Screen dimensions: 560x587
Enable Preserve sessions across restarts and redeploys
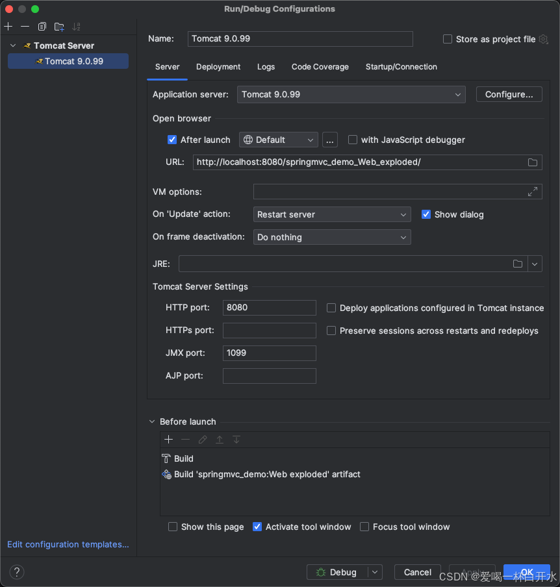point(331,331)
